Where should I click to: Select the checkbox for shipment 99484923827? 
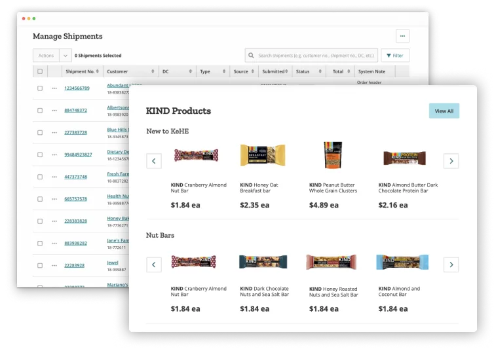pos(40,155)
